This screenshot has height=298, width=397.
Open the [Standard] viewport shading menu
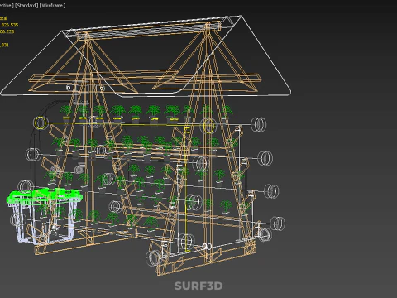tap(26, 5)
